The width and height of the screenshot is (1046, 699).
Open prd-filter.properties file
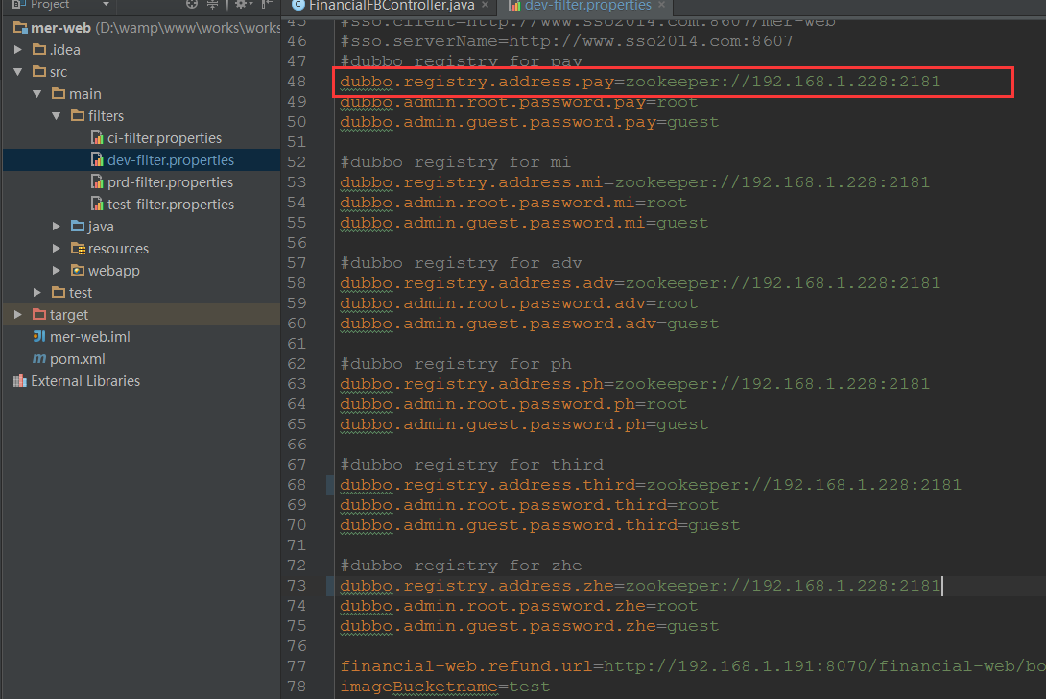(170, 181)
